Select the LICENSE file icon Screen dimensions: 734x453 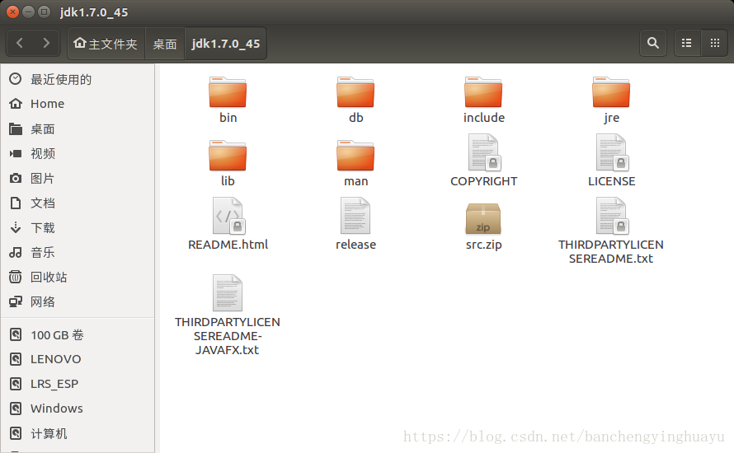[612, 152]
